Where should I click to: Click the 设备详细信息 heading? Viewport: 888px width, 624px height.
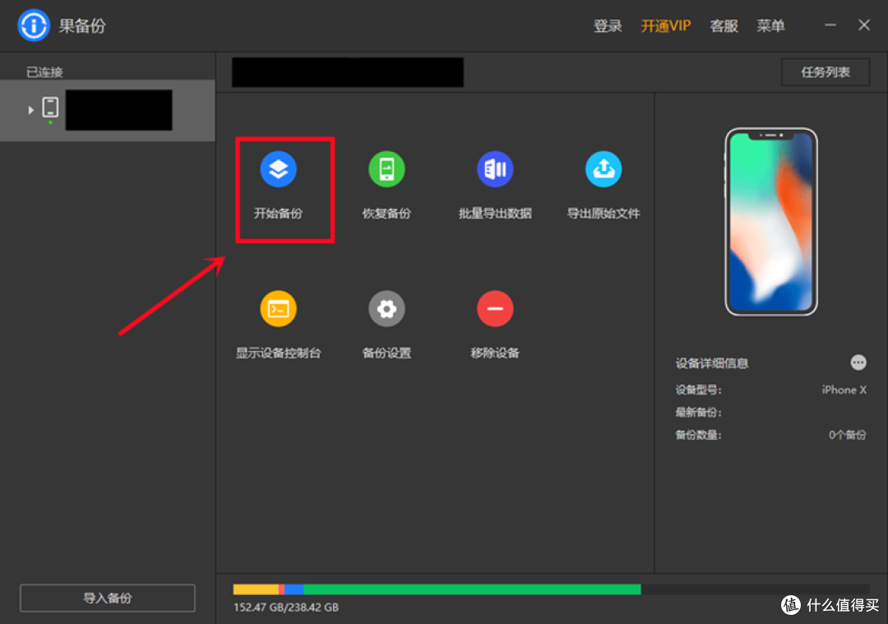click(x=712, y=363)
